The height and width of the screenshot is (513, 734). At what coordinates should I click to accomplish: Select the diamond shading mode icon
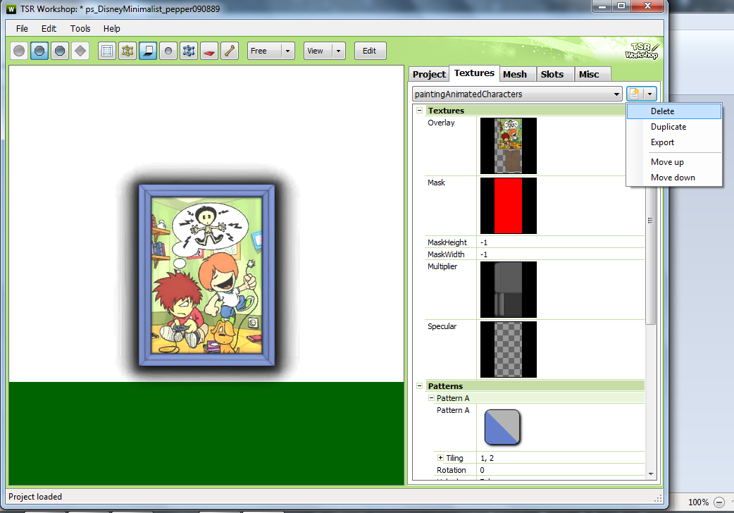coord(80,51)
